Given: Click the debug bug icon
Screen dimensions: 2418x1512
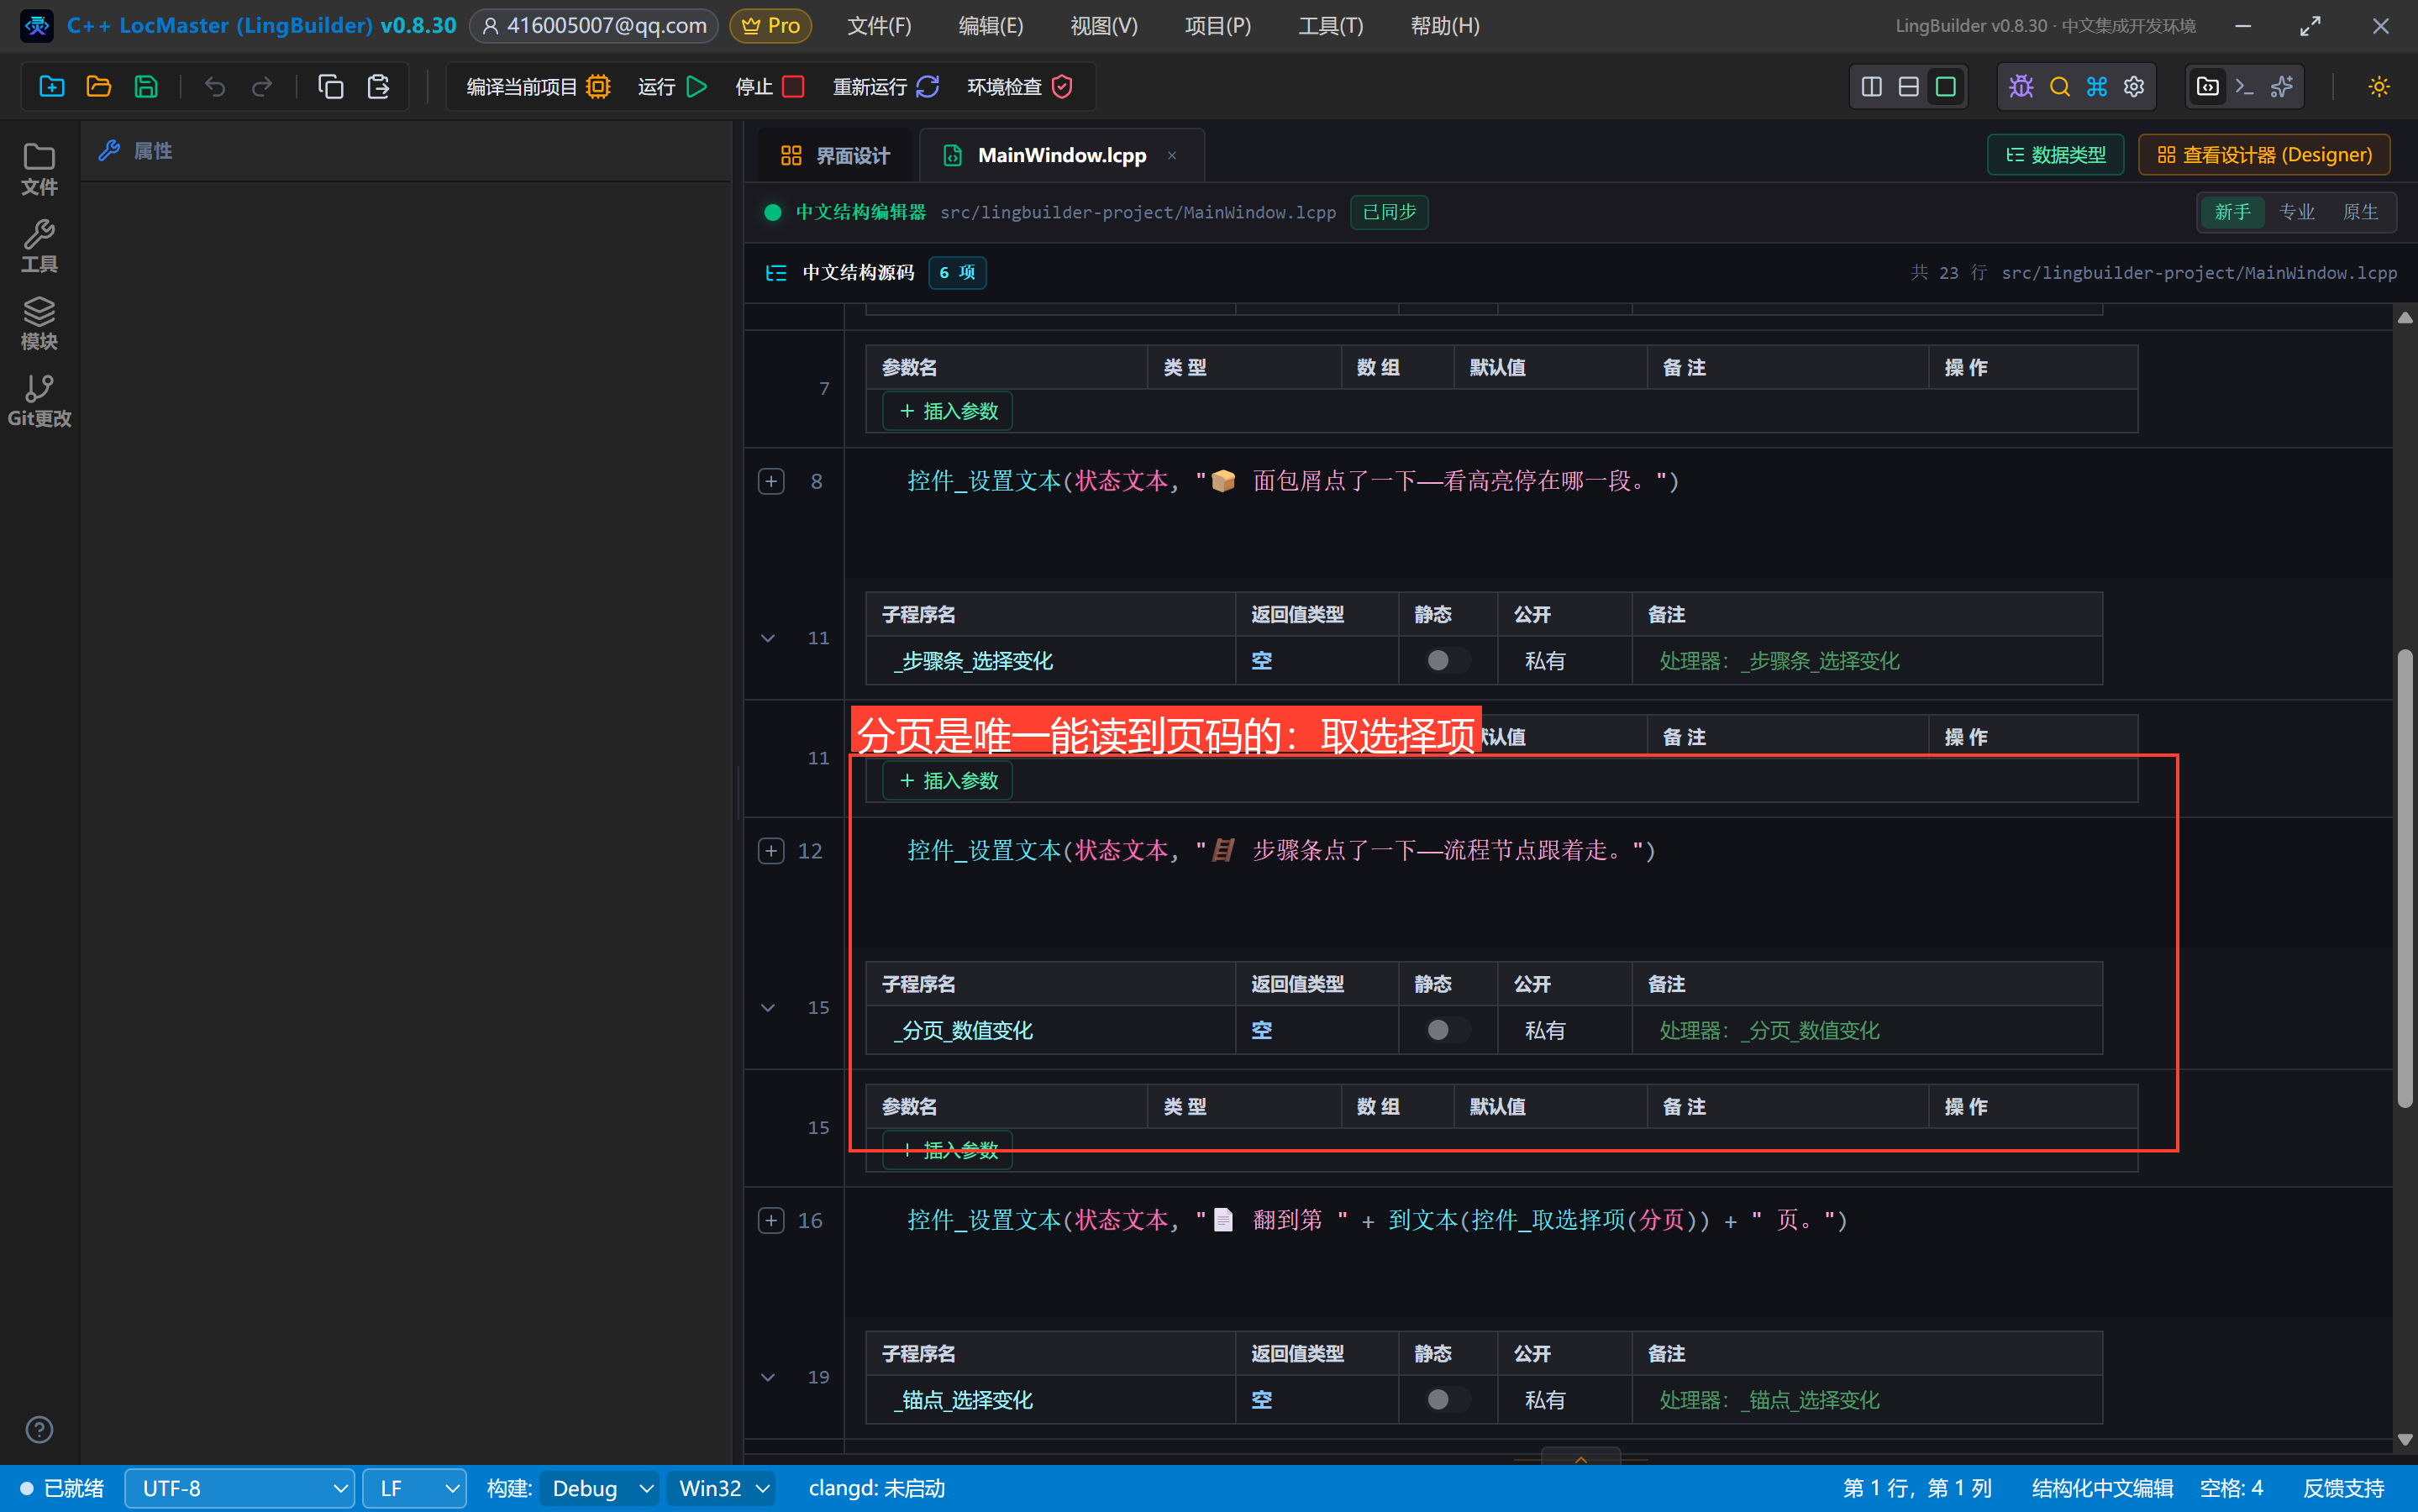Looking at the screenshot, I should (x=2021, y=87).
